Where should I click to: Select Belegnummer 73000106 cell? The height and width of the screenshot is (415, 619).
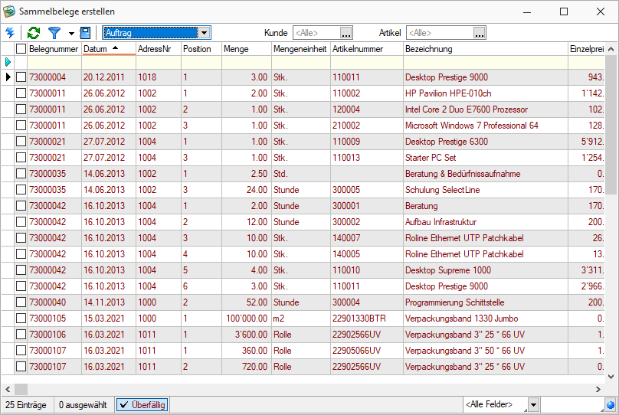(54, 335)
